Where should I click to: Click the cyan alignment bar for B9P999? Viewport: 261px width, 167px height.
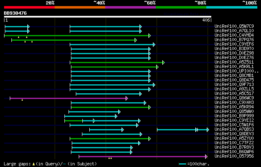91,116
